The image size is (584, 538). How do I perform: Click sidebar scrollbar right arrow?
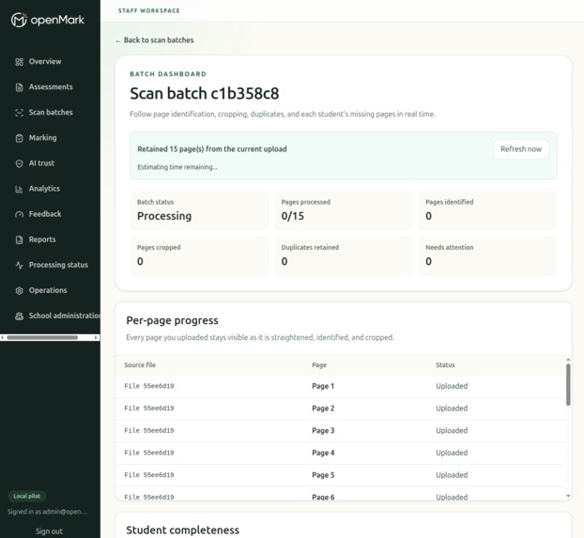[96, 338]
